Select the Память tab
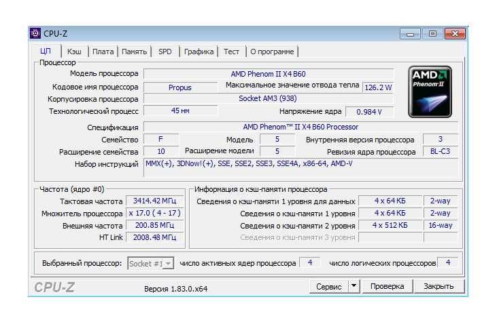 (134, 52)
